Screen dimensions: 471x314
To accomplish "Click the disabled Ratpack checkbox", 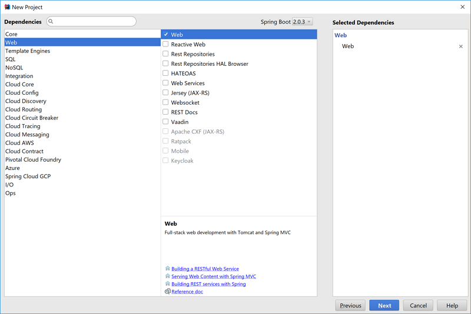I will (x=165, y=141).
